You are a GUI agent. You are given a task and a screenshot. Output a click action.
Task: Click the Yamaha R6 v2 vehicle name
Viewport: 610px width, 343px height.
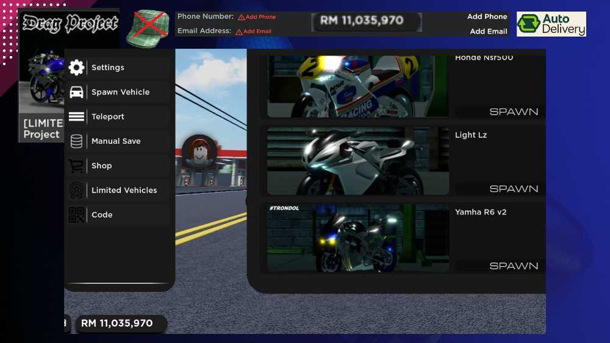(x=481, y=212)
